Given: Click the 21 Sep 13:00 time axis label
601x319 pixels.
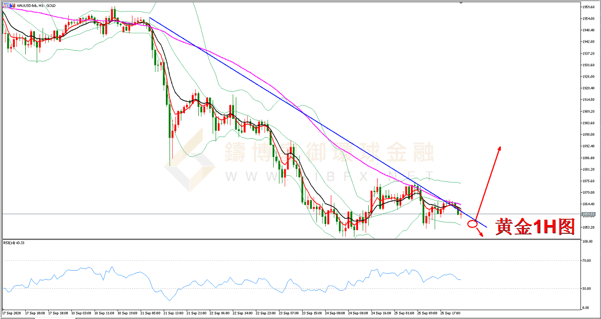Looking at the screenshot, I should [174, 312].
